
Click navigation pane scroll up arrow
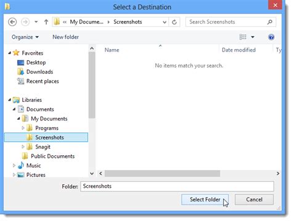92,48
